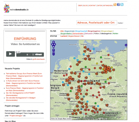
Task: Zoom in the map with plus
Action: click(54, 50)
